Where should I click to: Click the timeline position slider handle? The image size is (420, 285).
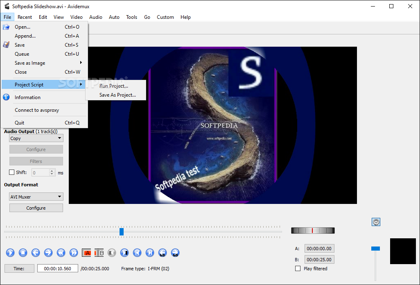tap(122, 232)
